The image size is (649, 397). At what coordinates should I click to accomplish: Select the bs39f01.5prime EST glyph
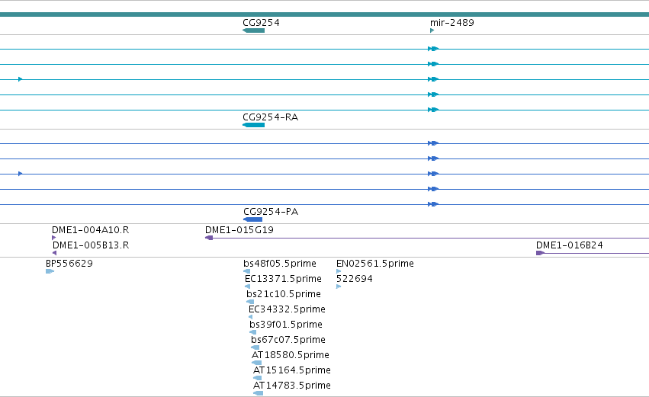[253, 332]
